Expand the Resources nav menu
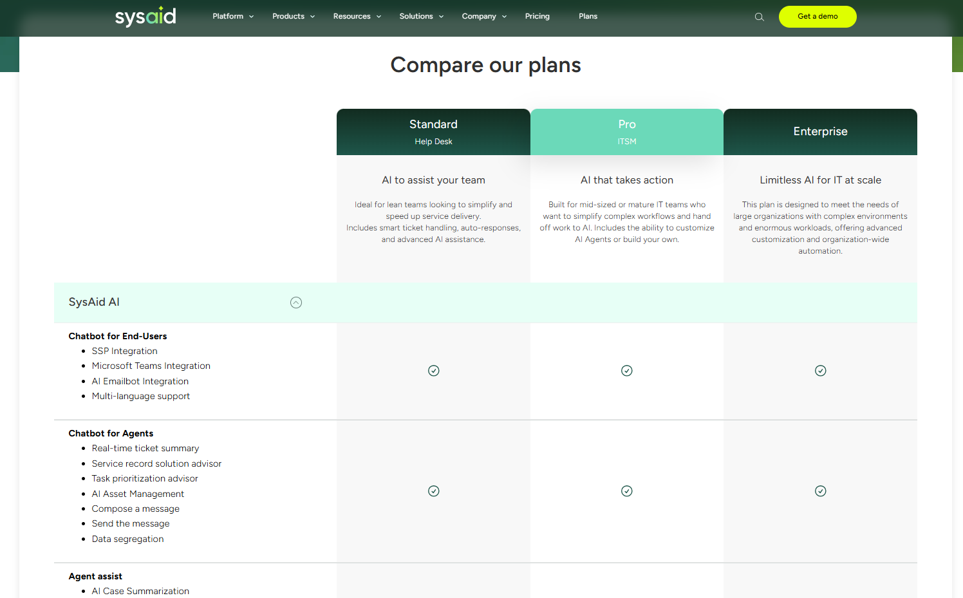Viewport: 963px width, 598px height. tap(357, 16)
